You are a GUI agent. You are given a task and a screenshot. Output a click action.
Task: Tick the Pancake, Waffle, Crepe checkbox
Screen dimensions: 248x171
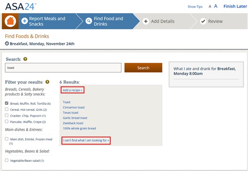click(x=7, y=122)
